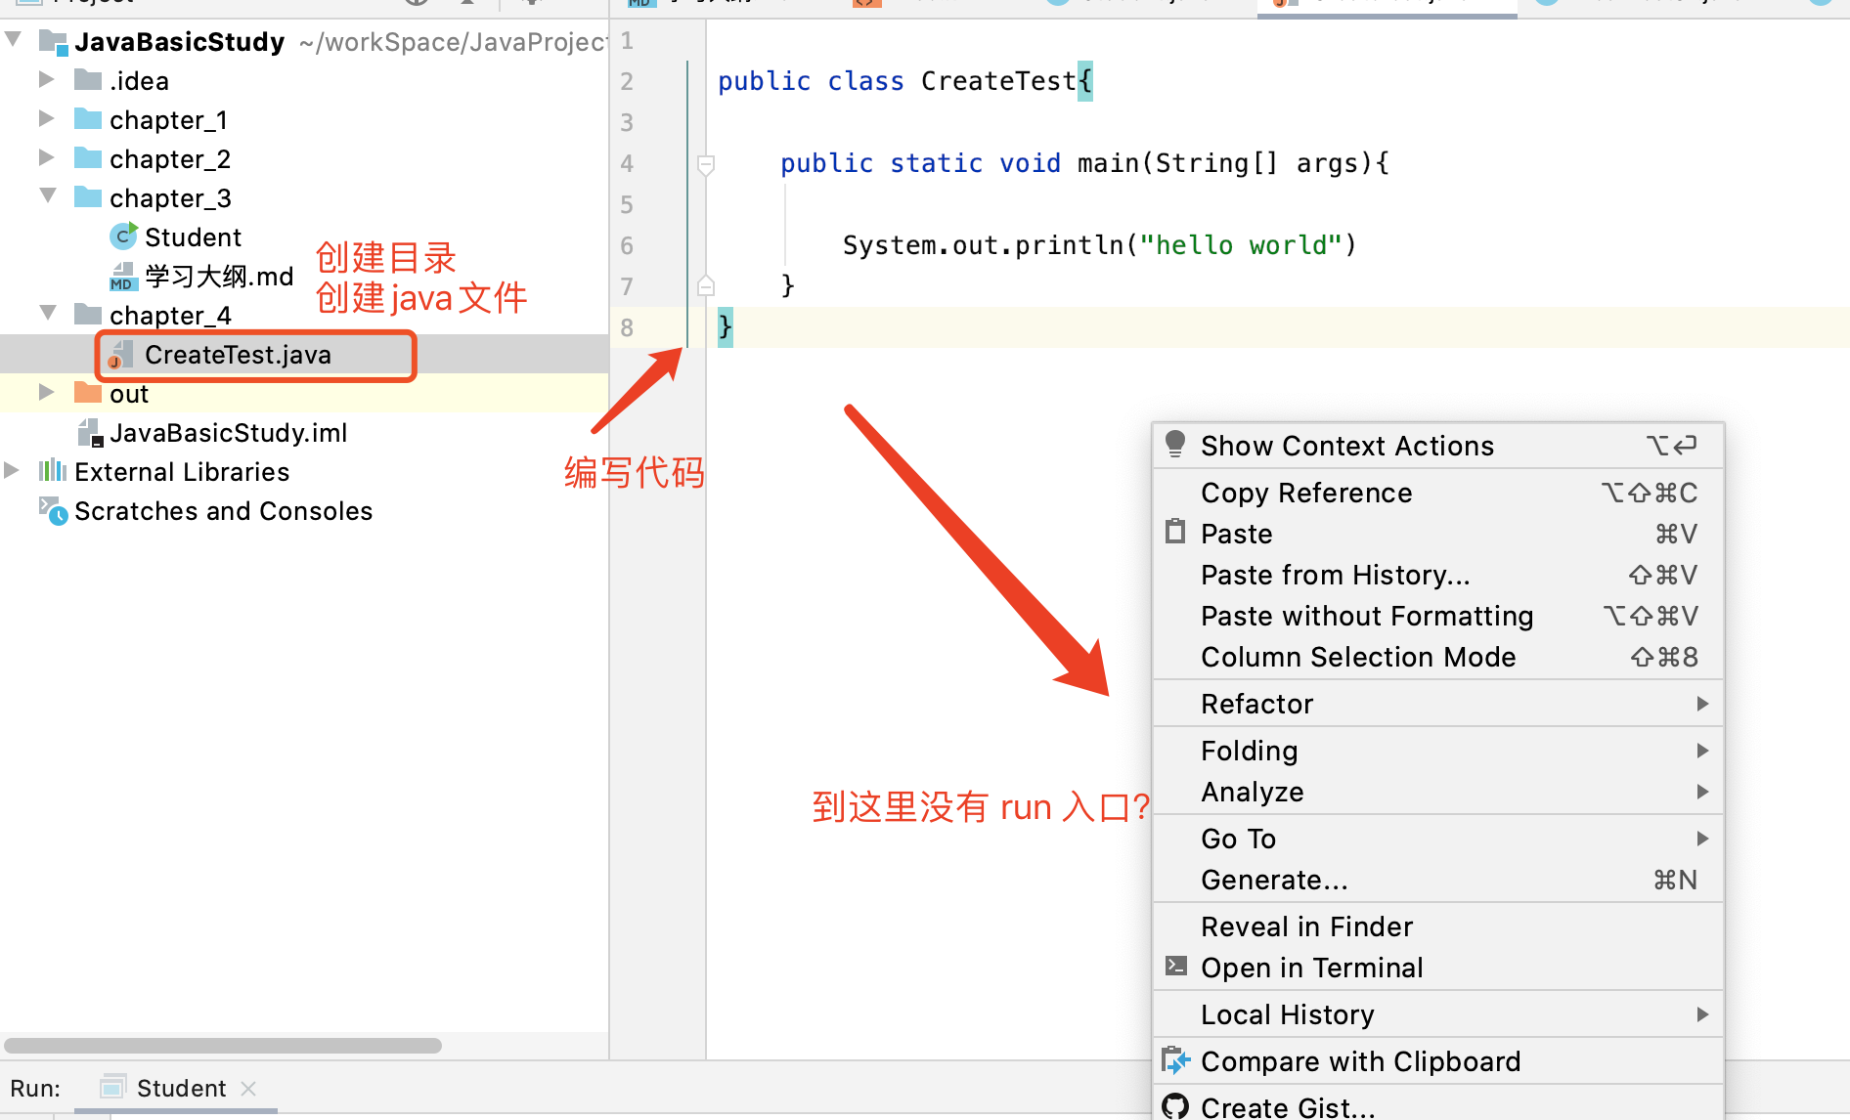Expand External Libraries node

[12, 470]
